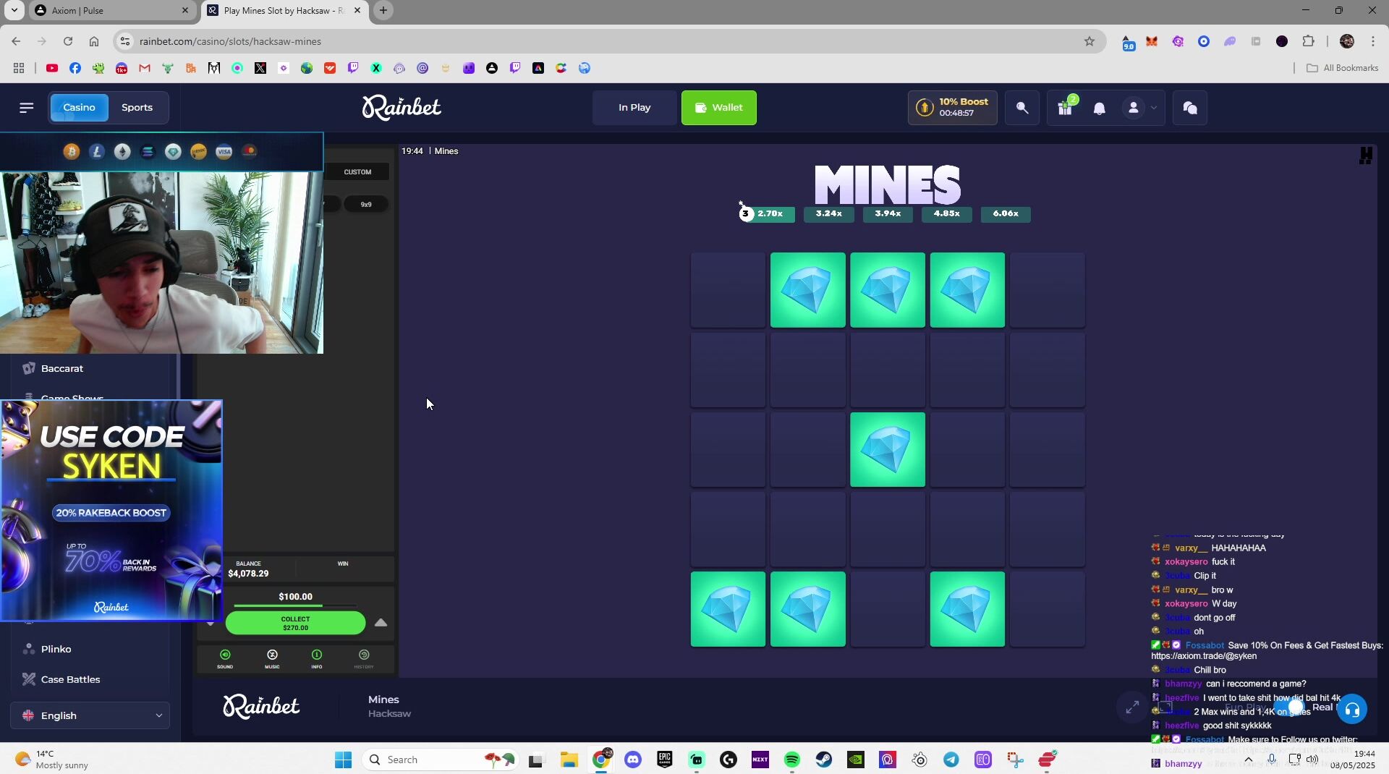The width and height of the screenshot is (1389, 774).
Task: Open a new browser tab
Action: 383,11
